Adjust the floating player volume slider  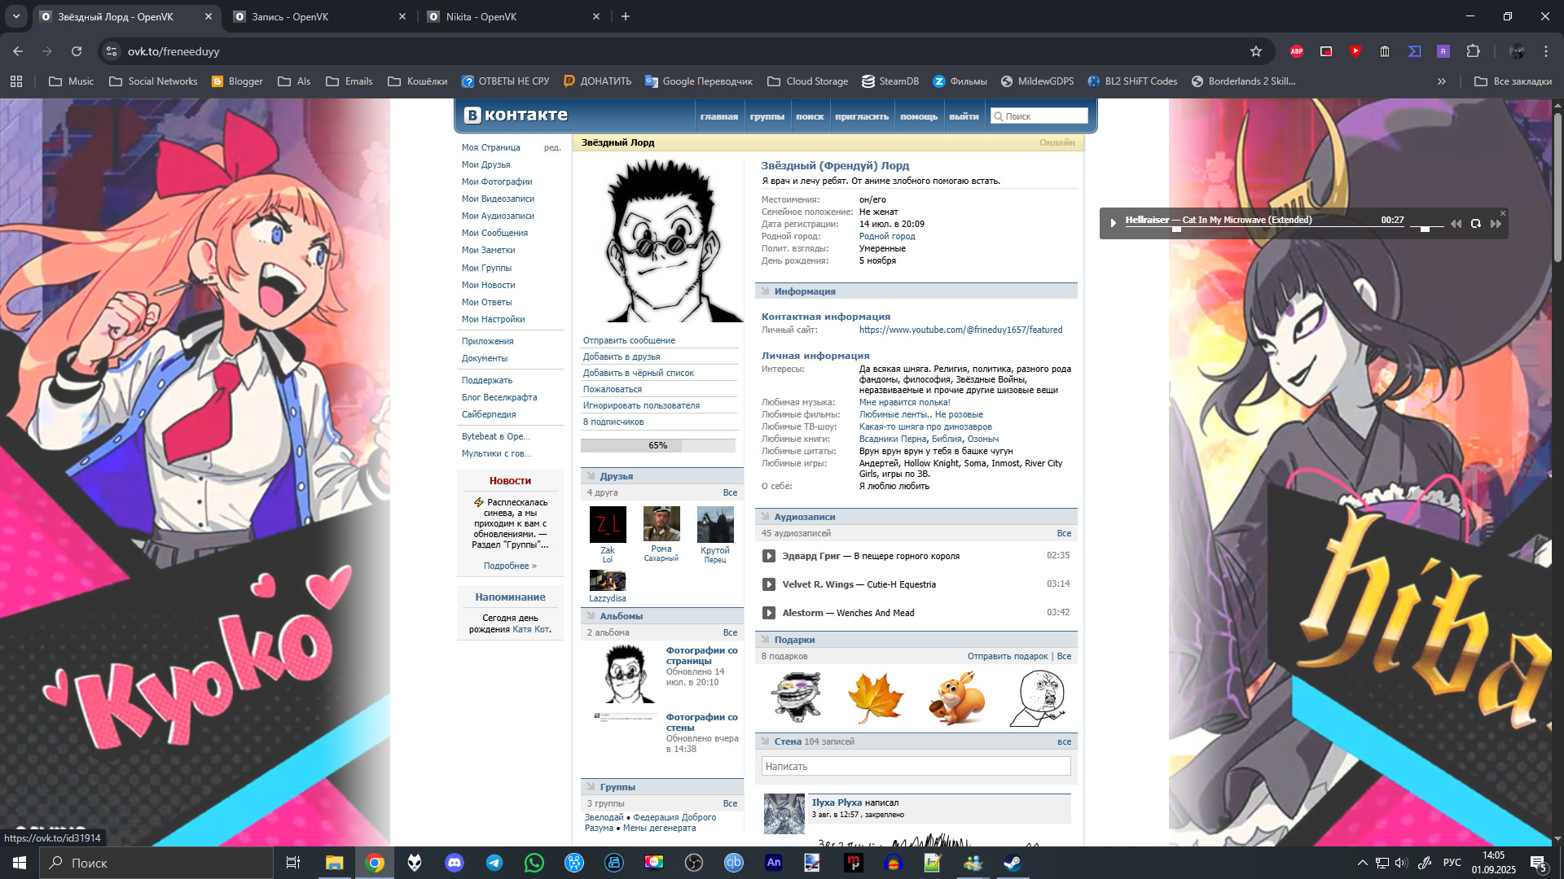(1426, 229)
